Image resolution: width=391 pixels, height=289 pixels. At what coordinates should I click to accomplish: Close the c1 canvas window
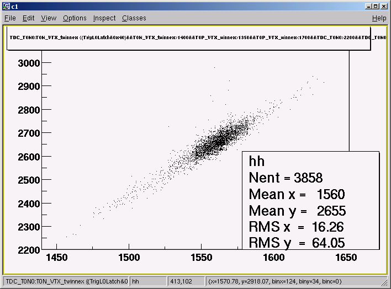(x=384, y=6)
